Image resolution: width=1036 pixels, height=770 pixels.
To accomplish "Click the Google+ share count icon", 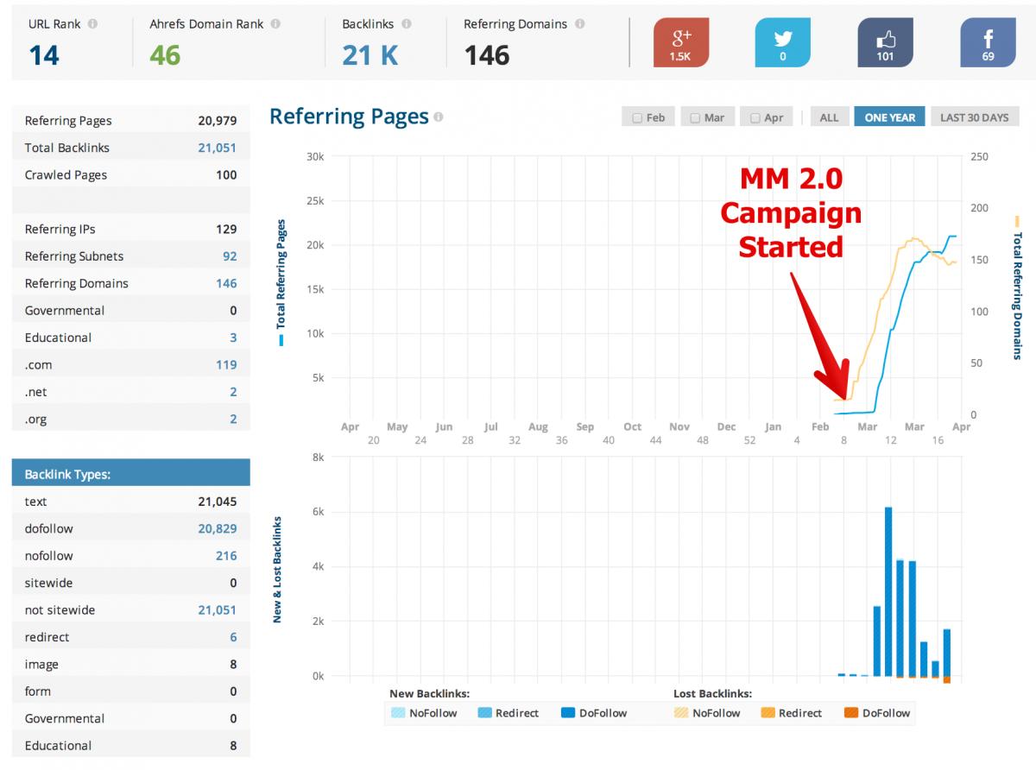I will click(x=681, y=42).
